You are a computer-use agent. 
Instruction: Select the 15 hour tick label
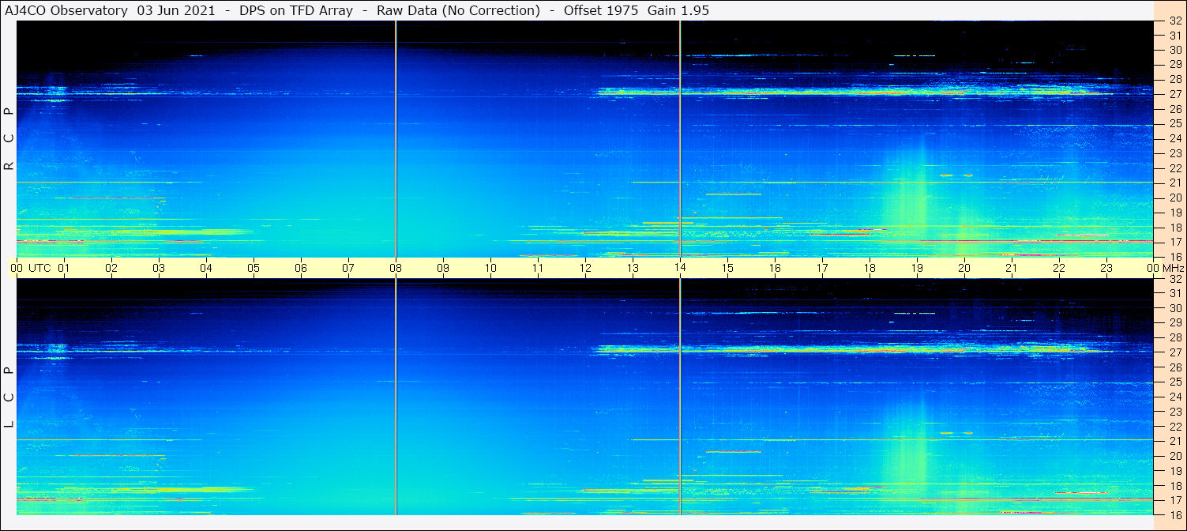[x=727, y=268]
